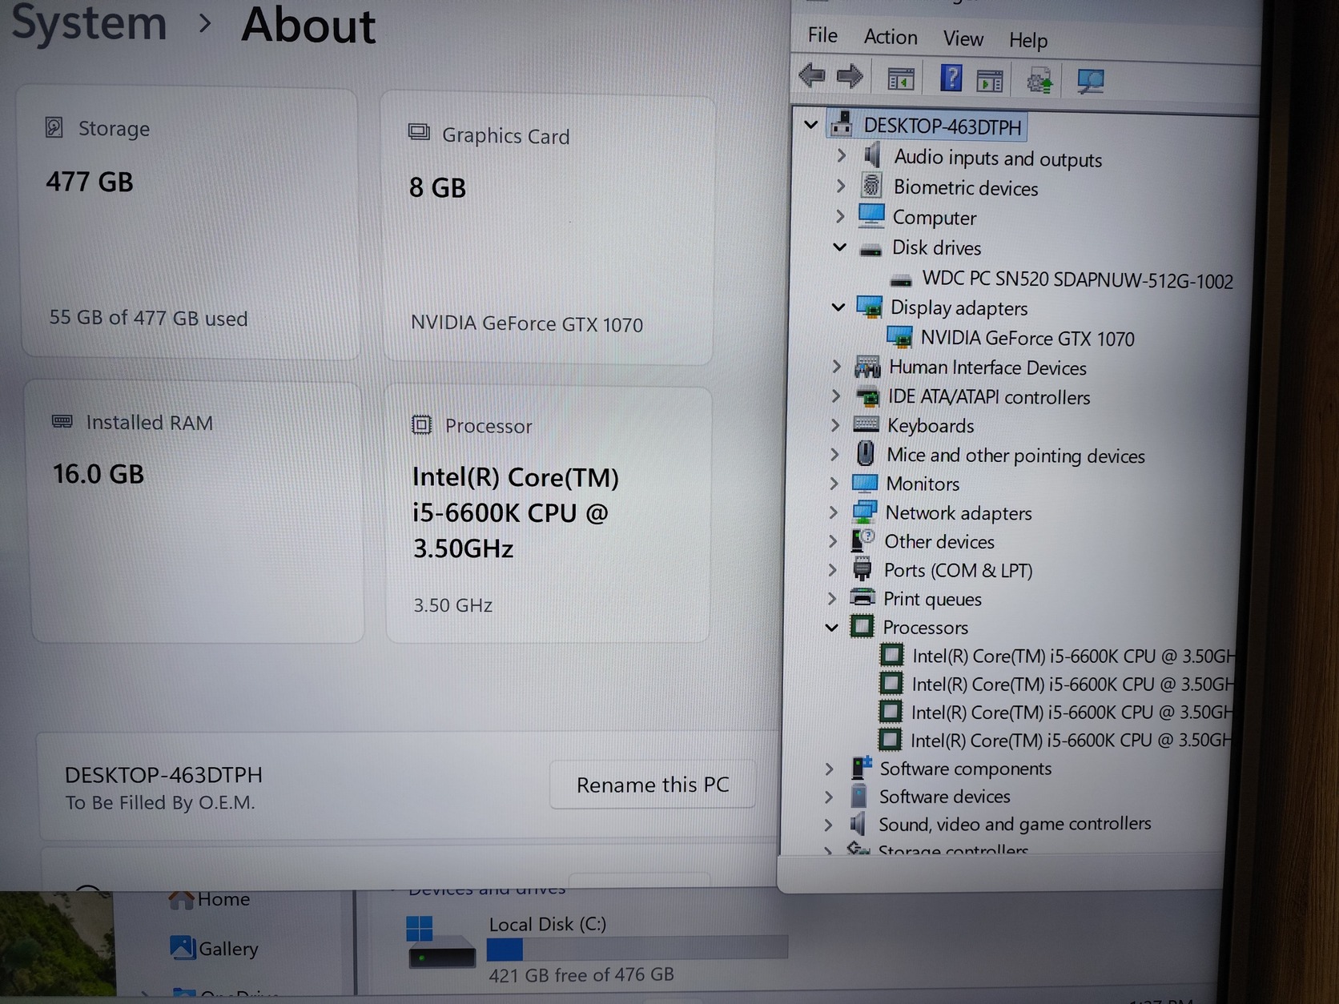
Task: Open Help using the blue question mark icon
Action: click(951, 78)
